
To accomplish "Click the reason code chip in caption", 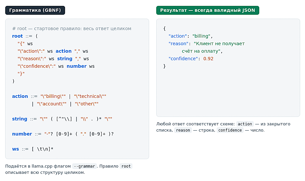I will (183, 130).
